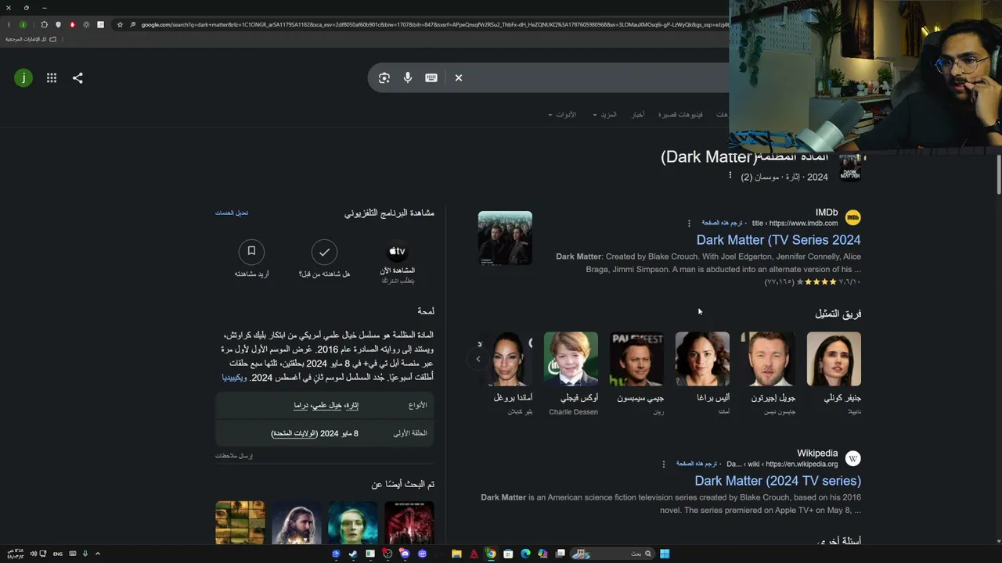Switch to Google Chrome in the taskbar
Screen dimensions: 1002x563
click(491, 554)
